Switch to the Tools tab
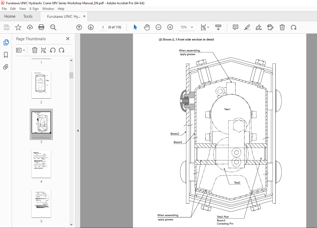This screenshot has width=317, height=228. 28,16
